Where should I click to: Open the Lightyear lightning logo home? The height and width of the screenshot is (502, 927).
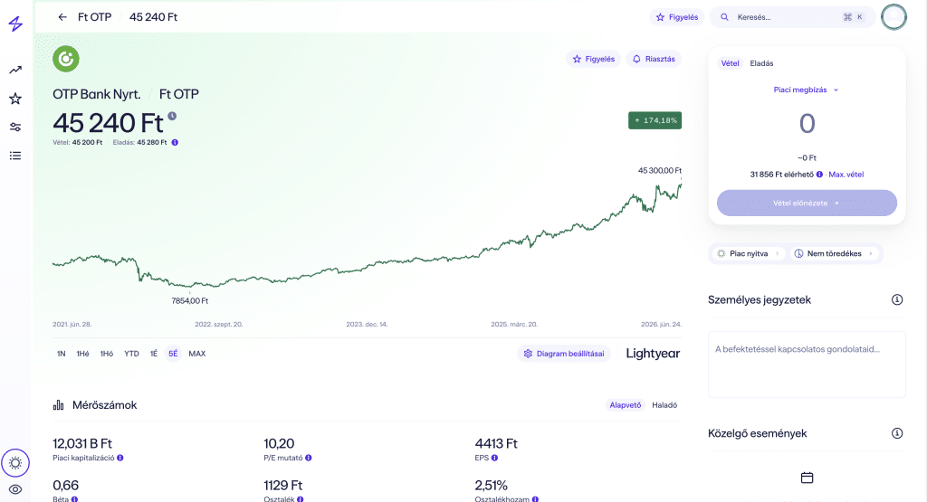tap(15, 24)
